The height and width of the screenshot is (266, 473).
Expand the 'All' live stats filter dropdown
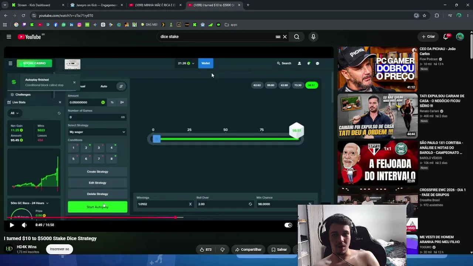click(14, 113)
